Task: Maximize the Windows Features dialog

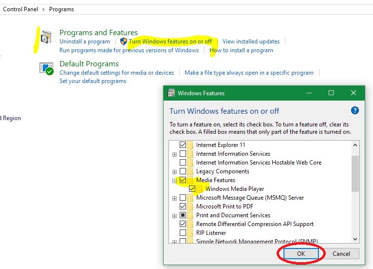Action: (331, 93)
